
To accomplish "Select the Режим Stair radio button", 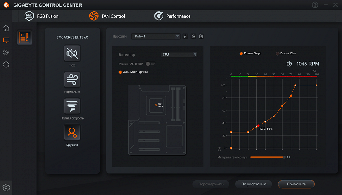I will pyautogui.click(x=278, y=53).
